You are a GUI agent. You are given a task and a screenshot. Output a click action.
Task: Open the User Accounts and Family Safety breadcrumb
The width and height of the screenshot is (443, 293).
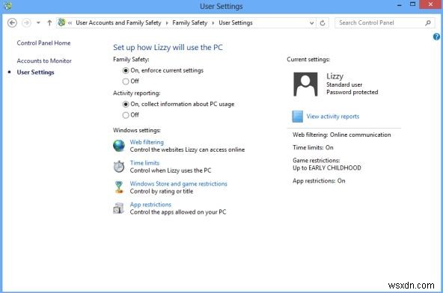click(x=118, y=23)
